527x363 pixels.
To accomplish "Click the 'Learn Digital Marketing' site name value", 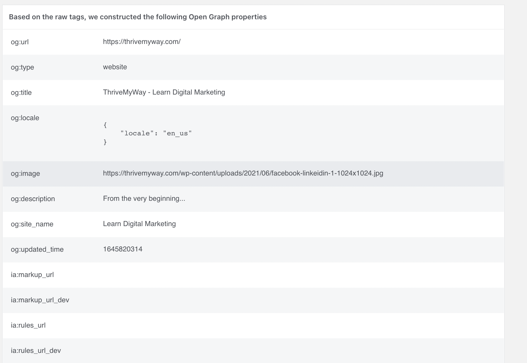I will pos(139,224).
